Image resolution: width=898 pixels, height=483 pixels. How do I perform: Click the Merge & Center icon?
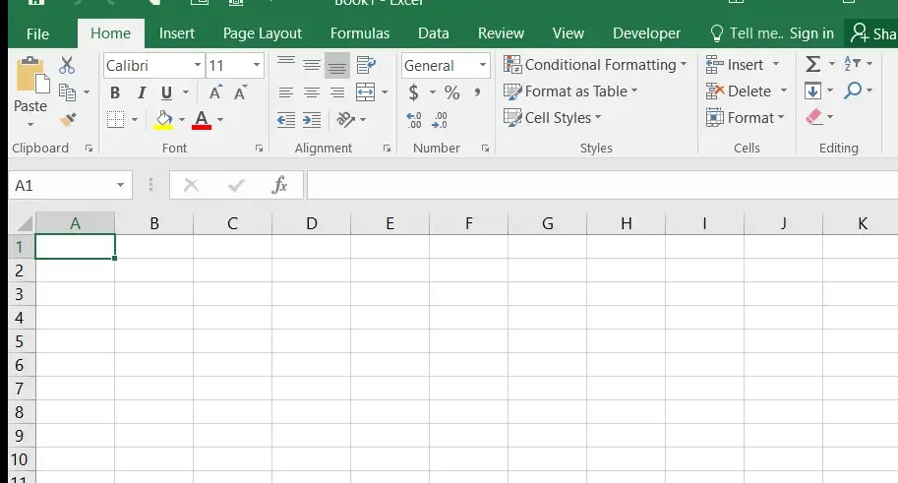pyautogui.click(x=365, y=92)
